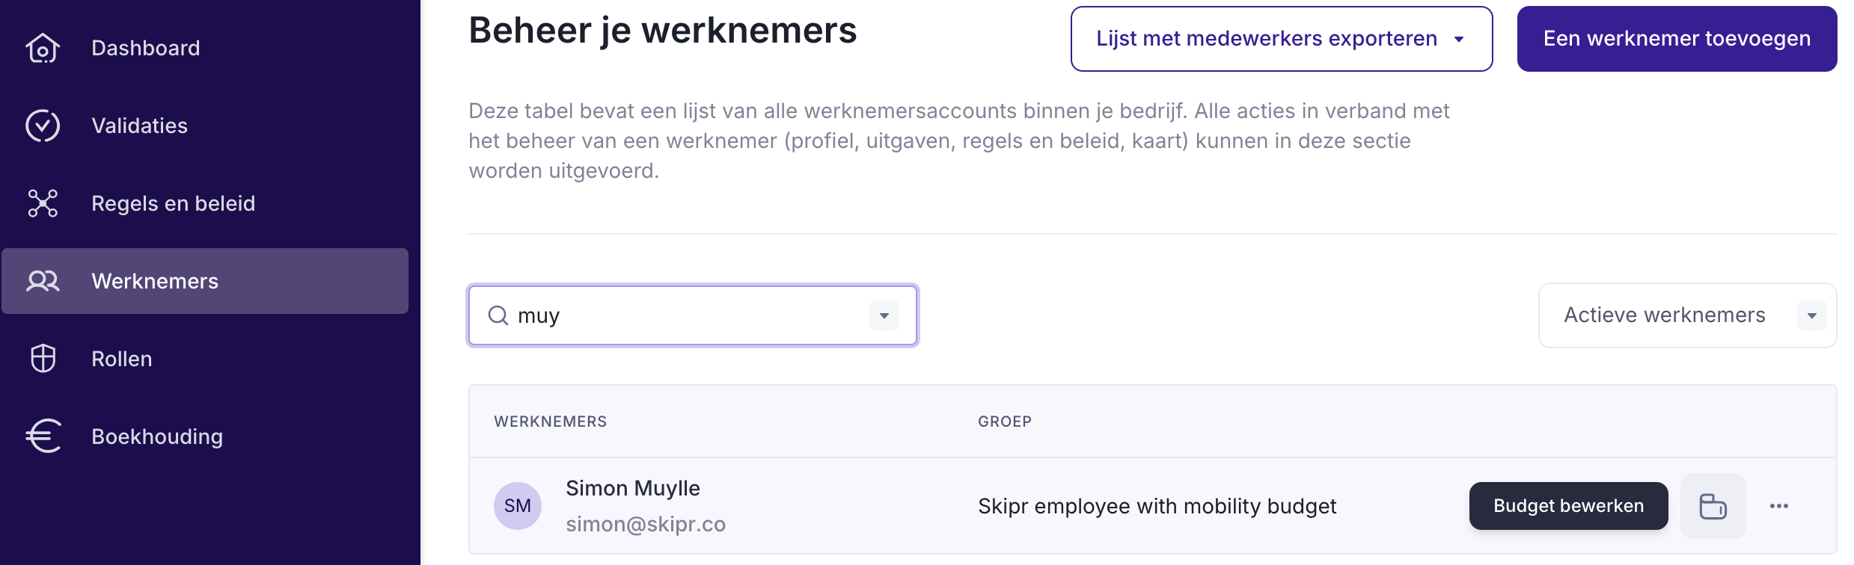Go to the Validaties menu item
The width and height of the screenshot is (1854, 565).
(x=139, y=126)
